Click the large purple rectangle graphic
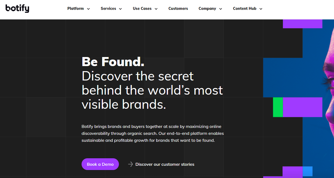Screen dimensions: 334x178 click(302, 107)
